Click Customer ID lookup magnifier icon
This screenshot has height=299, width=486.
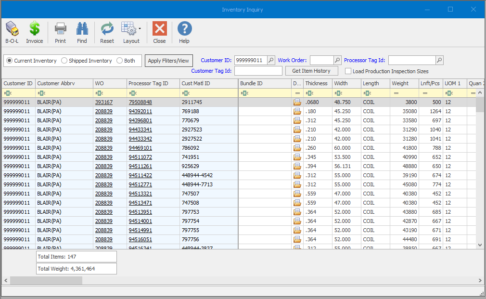click(271, 60)
